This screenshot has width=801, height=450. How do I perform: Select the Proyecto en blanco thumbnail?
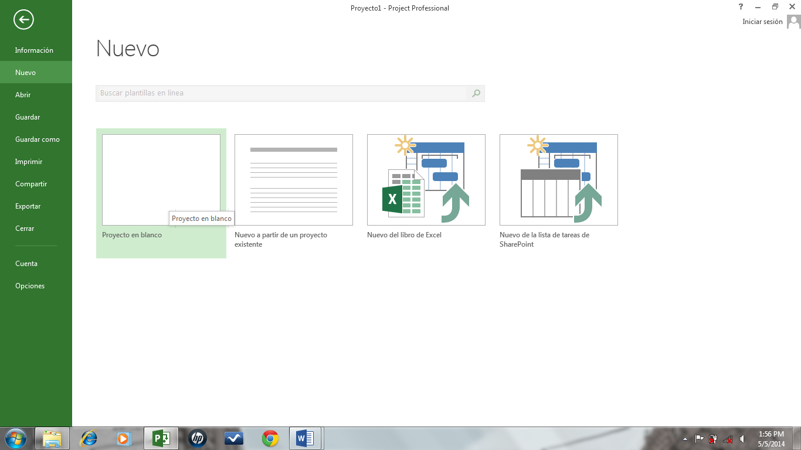pyautogui.click(x=161, y=180)
